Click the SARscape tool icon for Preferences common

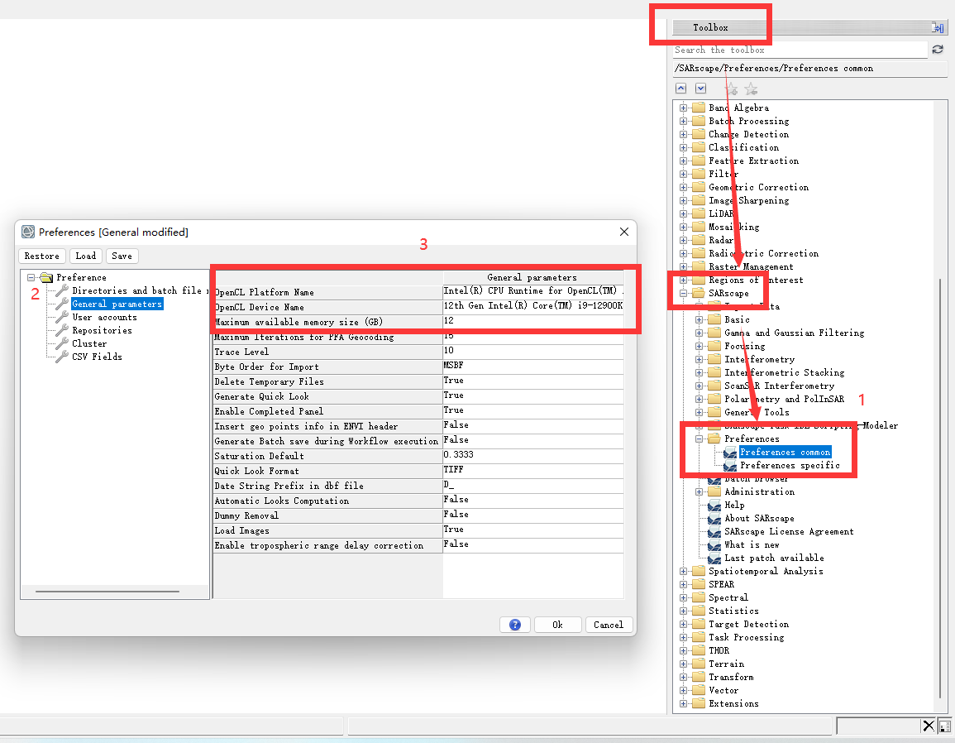(x=730, y=453)
